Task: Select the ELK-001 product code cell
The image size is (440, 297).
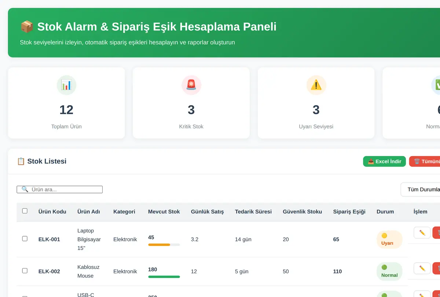Action: [49, 240]
